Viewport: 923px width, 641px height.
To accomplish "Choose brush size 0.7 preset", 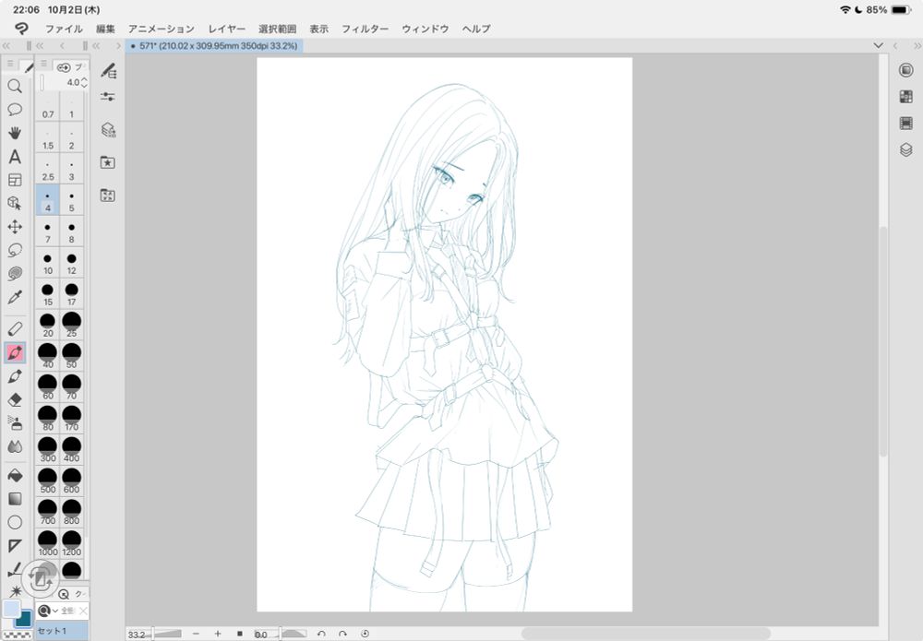I will (x=48, y=108).
